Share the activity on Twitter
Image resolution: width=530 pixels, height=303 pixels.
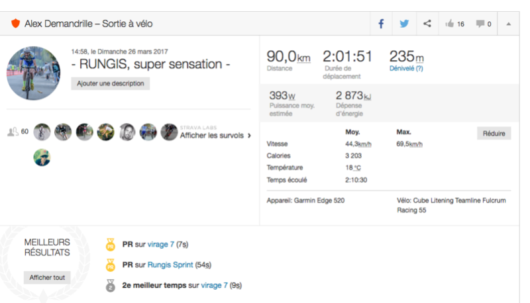(404, 24)
